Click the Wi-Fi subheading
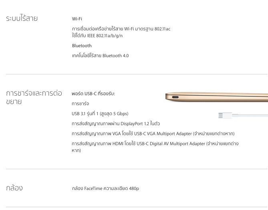This screenshot has height=210, width=268. pos(77,19)
